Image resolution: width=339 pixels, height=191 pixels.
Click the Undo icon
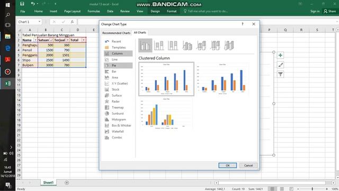pos(33,4)
